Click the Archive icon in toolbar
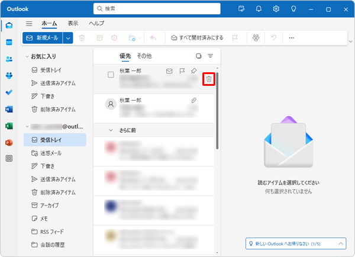 point(99,38)
